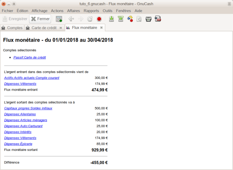This screenshot has width=233, height=170.
Task: Open the report options dialog icon
Action: click(139, 19)
